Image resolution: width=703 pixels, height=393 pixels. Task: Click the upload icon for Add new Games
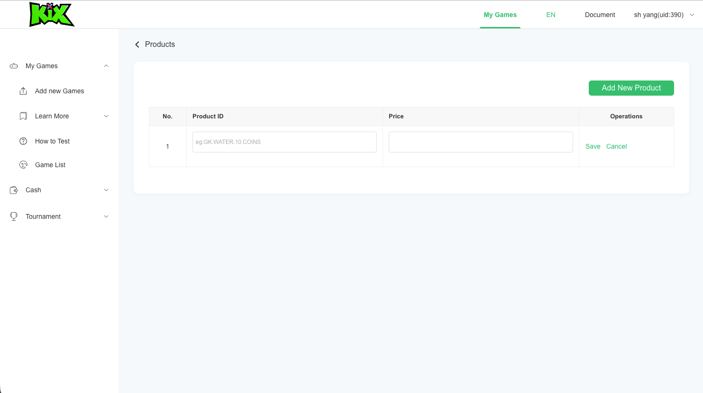[x=23, y=91]
